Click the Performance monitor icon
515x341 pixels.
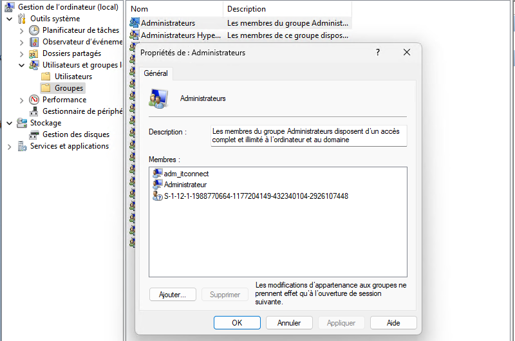point(34,100)
